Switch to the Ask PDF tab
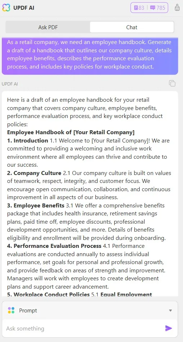This screenshot has height=342, width=183. [x=48, y=27]
